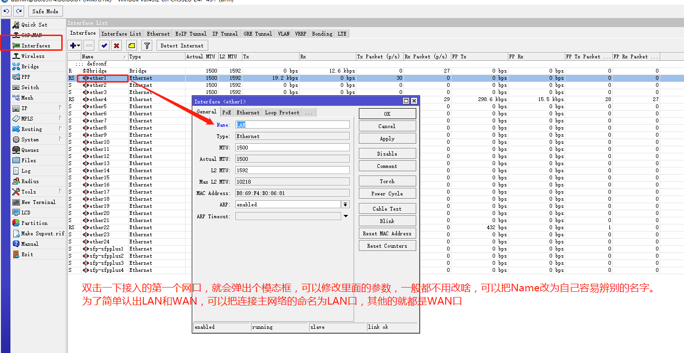Open Bridge in the sidebar

[x=30, y=66]
